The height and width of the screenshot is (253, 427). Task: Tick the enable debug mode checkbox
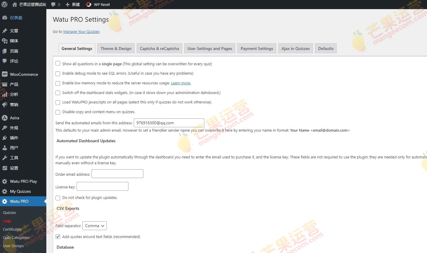[x=58, y=73]
